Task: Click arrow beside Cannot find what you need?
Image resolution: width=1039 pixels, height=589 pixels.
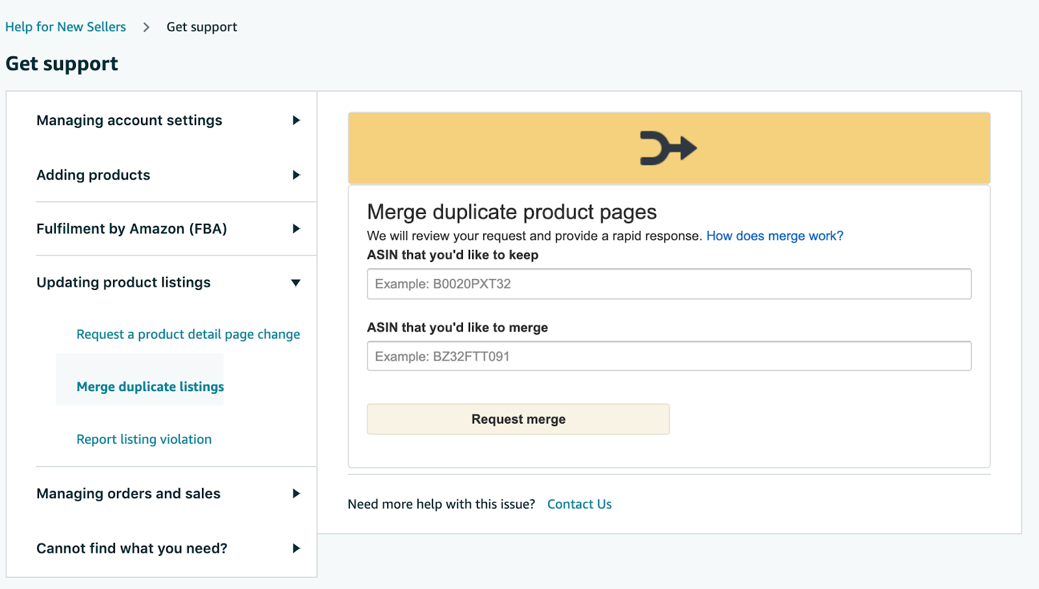Action: [x=296, y=548]
